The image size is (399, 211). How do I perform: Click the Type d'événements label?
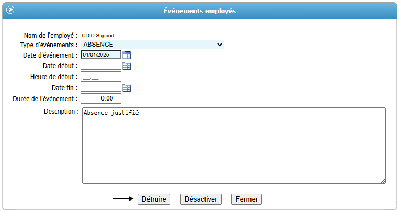45,45
